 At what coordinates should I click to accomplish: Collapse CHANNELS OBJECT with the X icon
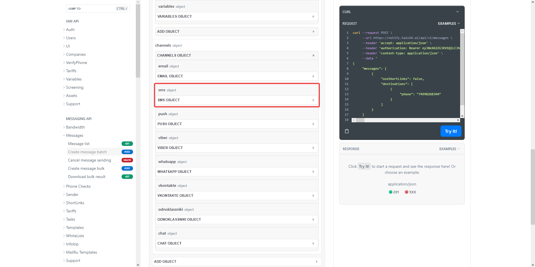tap(313, 55)
